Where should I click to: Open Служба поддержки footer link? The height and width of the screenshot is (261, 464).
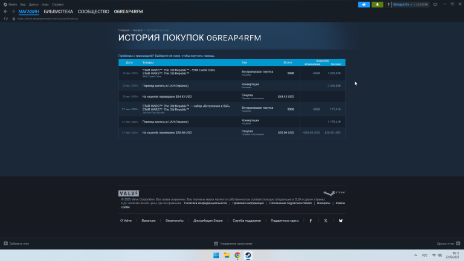[x=246, y=221]
